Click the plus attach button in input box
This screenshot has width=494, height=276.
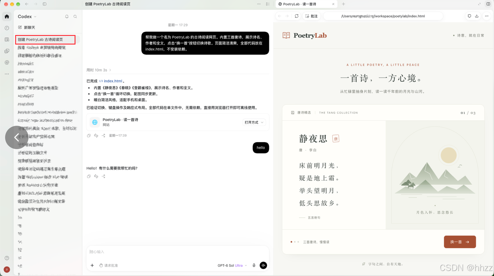coord(92,265)
